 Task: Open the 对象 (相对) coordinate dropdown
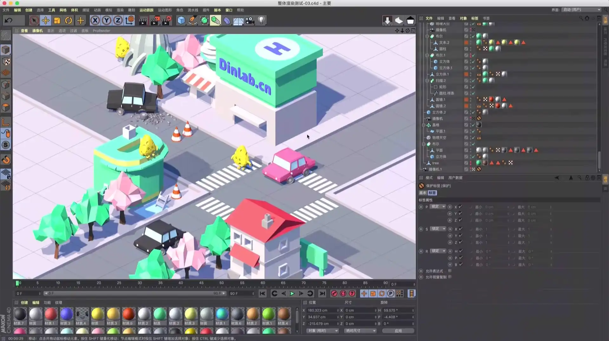tap(323, 331)
